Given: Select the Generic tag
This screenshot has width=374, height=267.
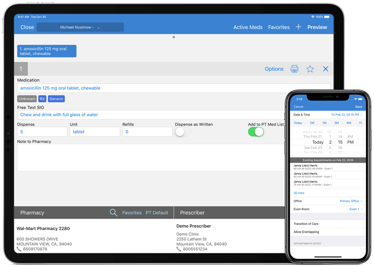Looking at the screenshot, I should pyautogui.click(x=56, y=99).
